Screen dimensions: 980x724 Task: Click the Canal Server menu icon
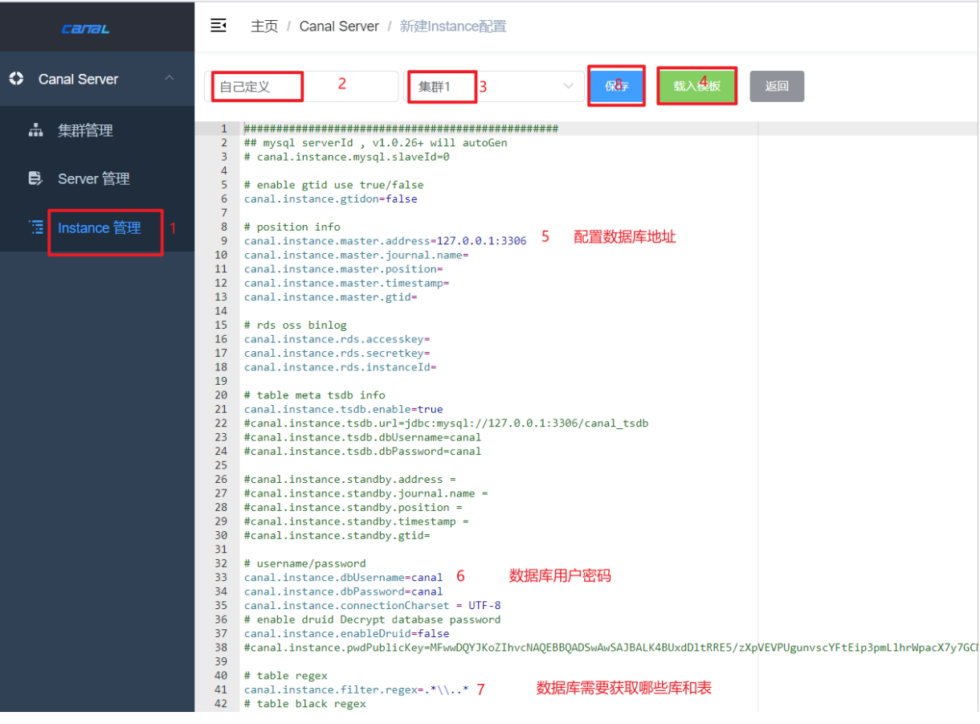(17, 79)
